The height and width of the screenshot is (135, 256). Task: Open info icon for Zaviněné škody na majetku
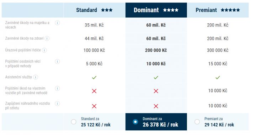pyautogui.click(x=57, y=23)
